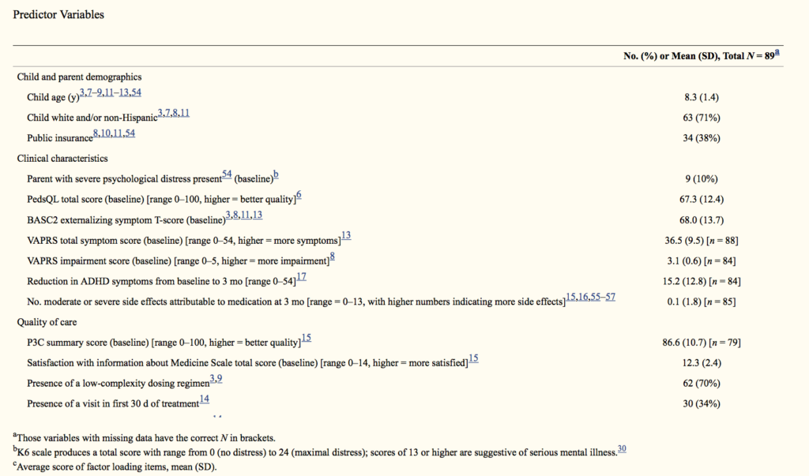Screen dimensions: 809x476
Task: Open reference 30 in the K6 scale footnote
Action: pyautogui.click(x=622, y=448)
